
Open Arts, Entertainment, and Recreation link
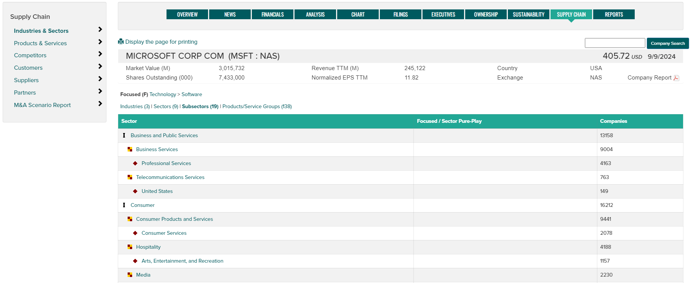pos(182,261)
